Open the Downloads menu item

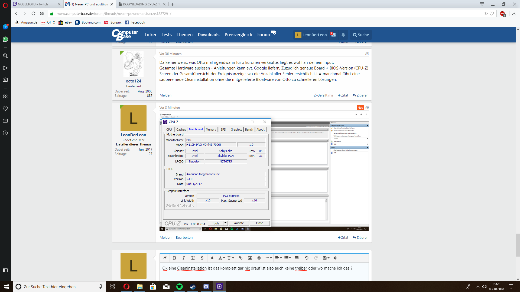[x=208, y=35]
